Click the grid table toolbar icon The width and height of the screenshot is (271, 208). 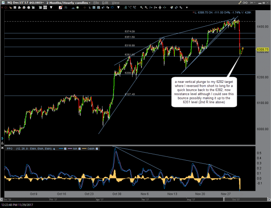pyautogui.click(x=15, y=8)
